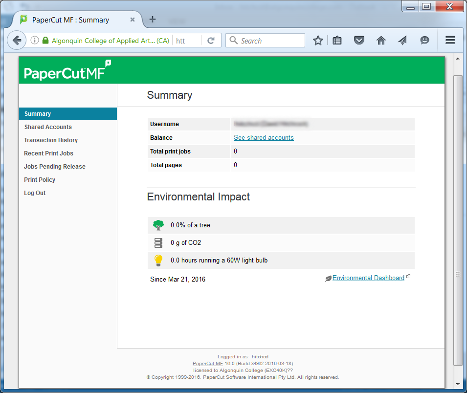Screen dimensions: 467x393
Task: Open the Environmental Dashboard link
Action: [368, 278]
